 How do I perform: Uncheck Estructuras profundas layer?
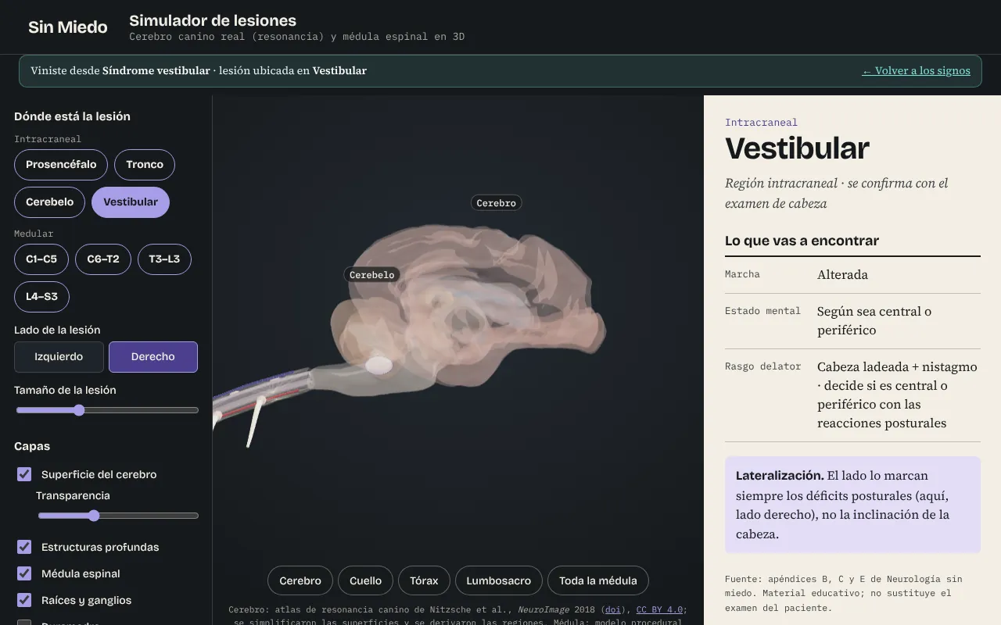click(x=24, y=547)
